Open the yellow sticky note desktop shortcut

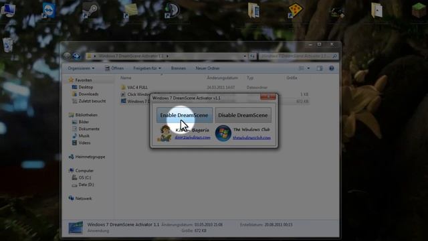131,11
